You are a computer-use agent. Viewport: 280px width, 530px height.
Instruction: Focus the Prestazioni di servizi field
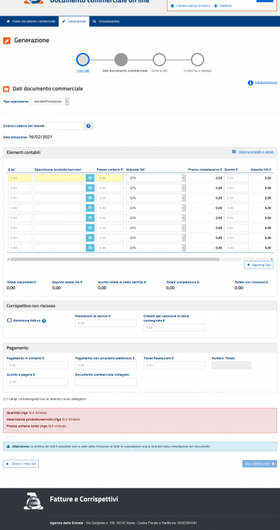(x=106, y=323)
